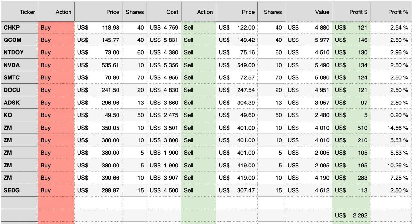Select the CHKP ticker row header
Viewport: 412px width, 224px height.
[x=20, y=28]
